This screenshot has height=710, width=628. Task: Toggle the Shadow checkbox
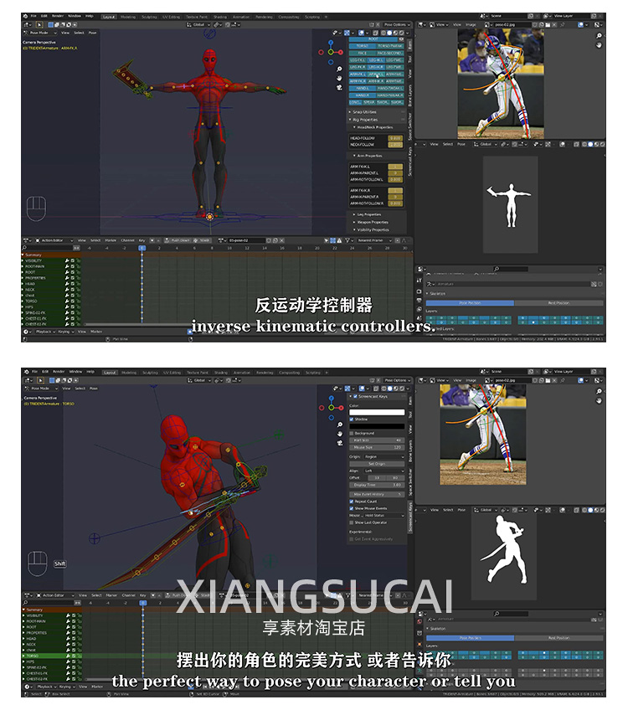(x=352, y=419)
